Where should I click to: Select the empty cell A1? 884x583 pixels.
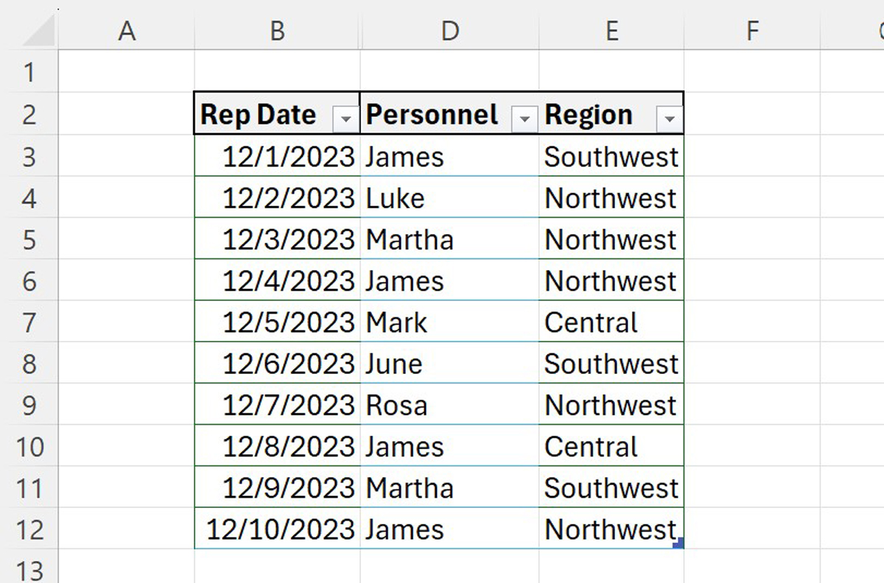[x=127, y=71]
